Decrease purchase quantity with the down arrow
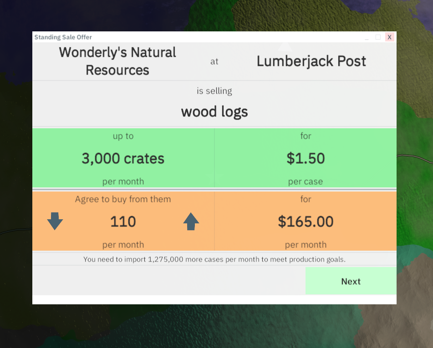Screen dimensions: 433x348 55,221
